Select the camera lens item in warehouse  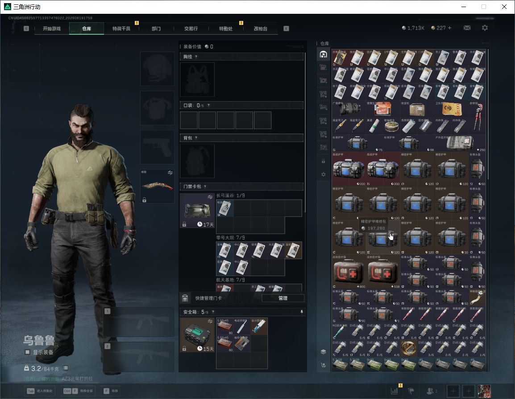pyautogui.click(x=349, y=109)
